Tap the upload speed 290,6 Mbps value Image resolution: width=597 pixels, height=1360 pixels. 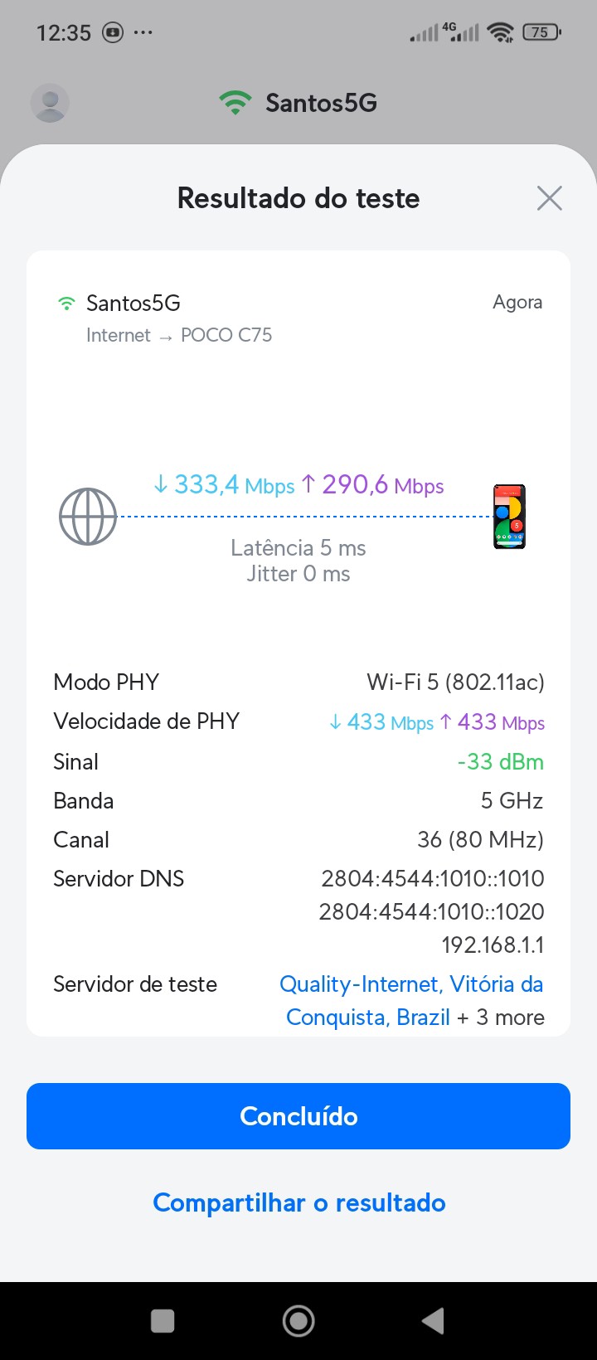(373, 484)
